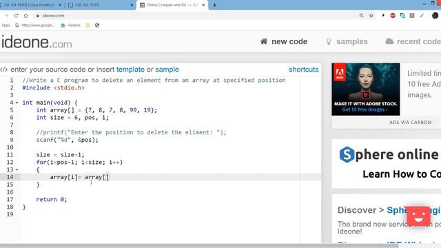Click the horizontal scrollbar at page bottom
This screenshot has width=441, height=248.
pos(199,246)
